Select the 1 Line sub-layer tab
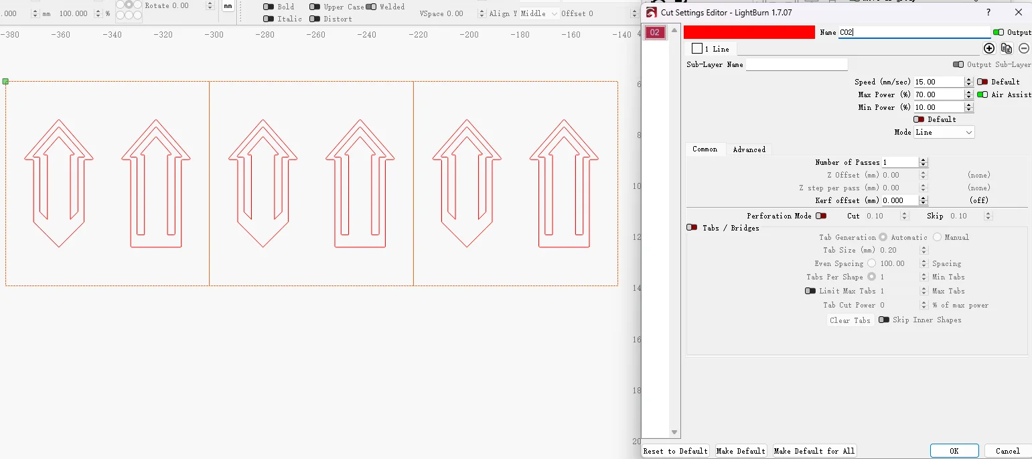Image resolution: width=1032 pixels, height=459 pixels. pos(711,49)
